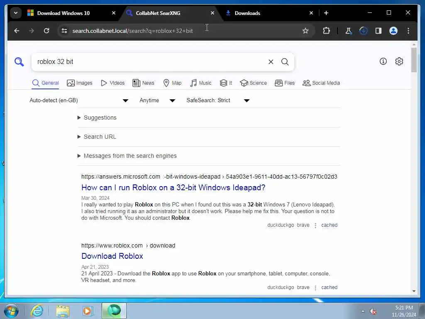Select the Science search category

[x=253, y=83]
